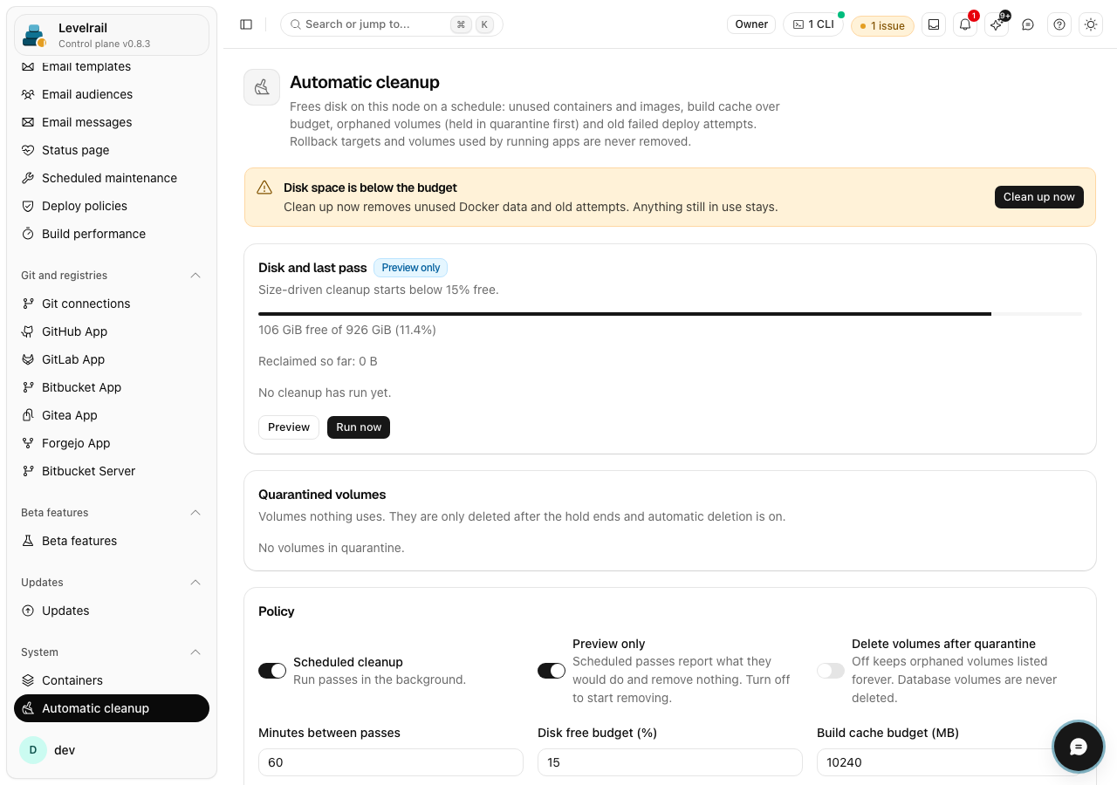Open notifications bell icon
The height and width of the screenshot is (785, 1117).
tap(965, 24)
